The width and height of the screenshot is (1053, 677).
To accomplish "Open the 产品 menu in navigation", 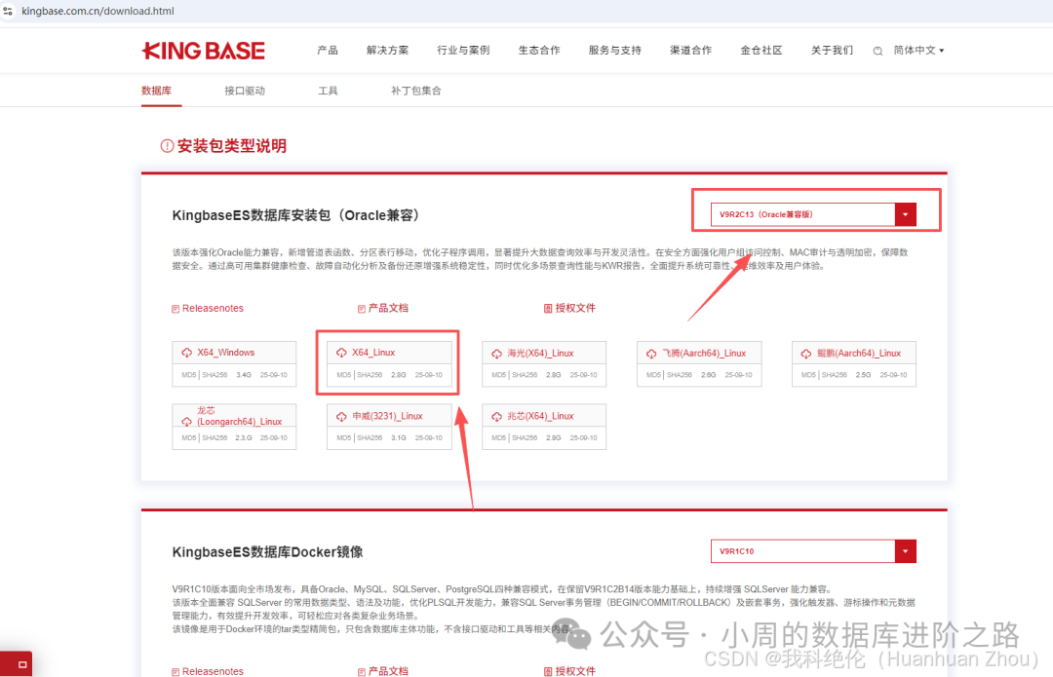I will pos(328,51).
